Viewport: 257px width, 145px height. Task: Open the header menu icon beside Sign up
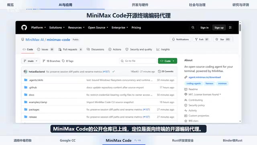tap(230, 27)
